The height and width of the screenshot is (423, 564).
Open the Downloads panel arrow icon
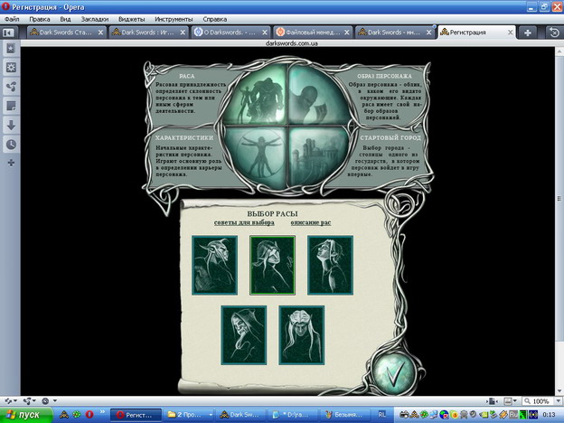[11, 125]
